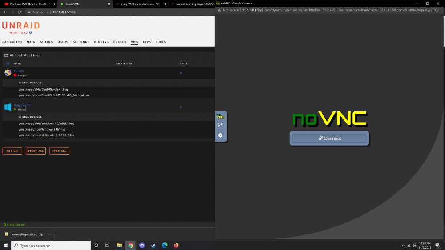The height and width of the screenshot is (250, 445).
Task: Open Discord from taskbar
Action: pyautogui.click(x=142, y=246)
